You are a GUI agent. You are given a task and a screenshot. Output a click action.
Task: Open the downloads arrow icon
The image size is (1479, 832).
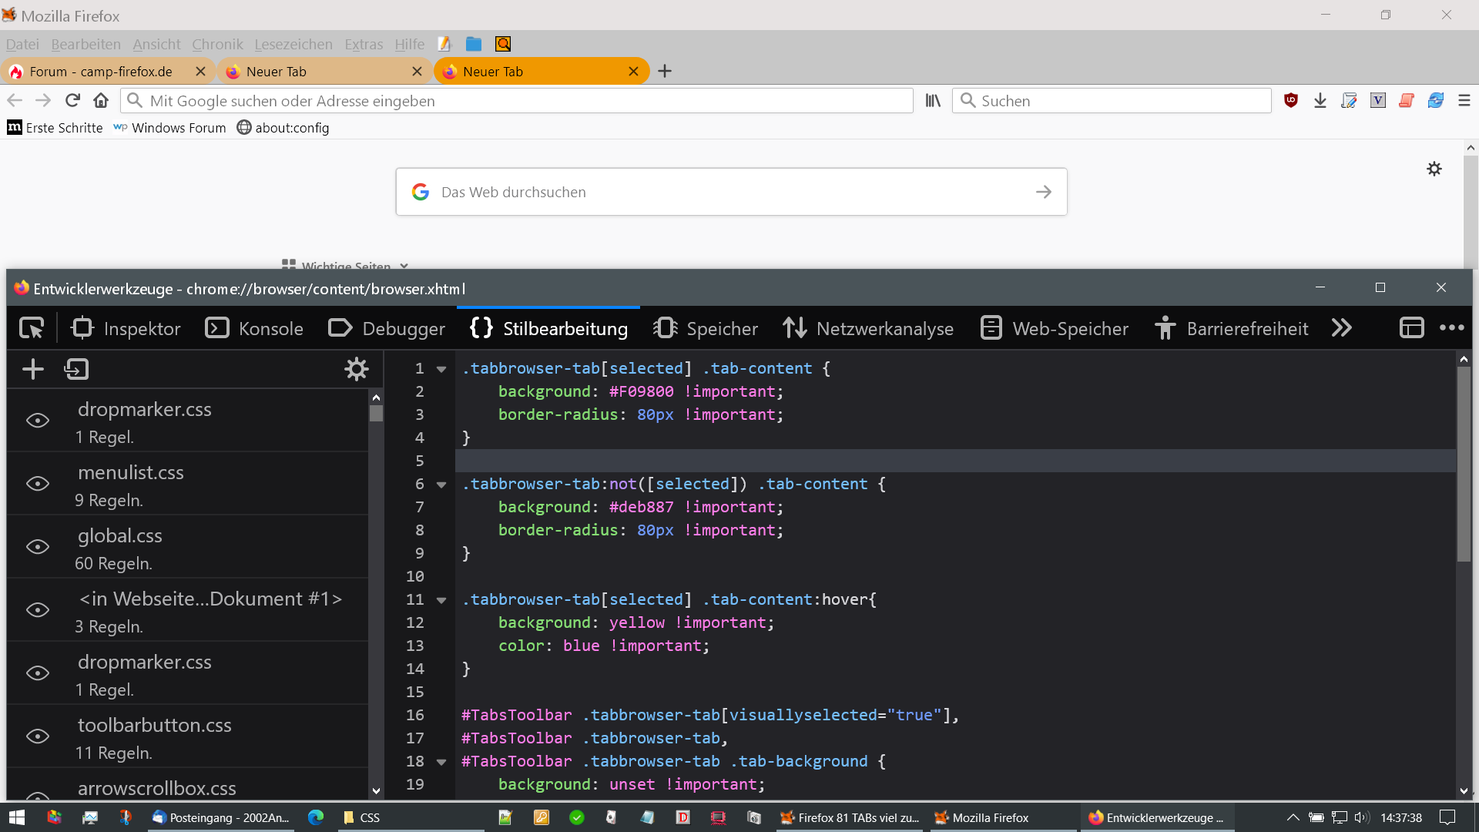(1320, 101)
